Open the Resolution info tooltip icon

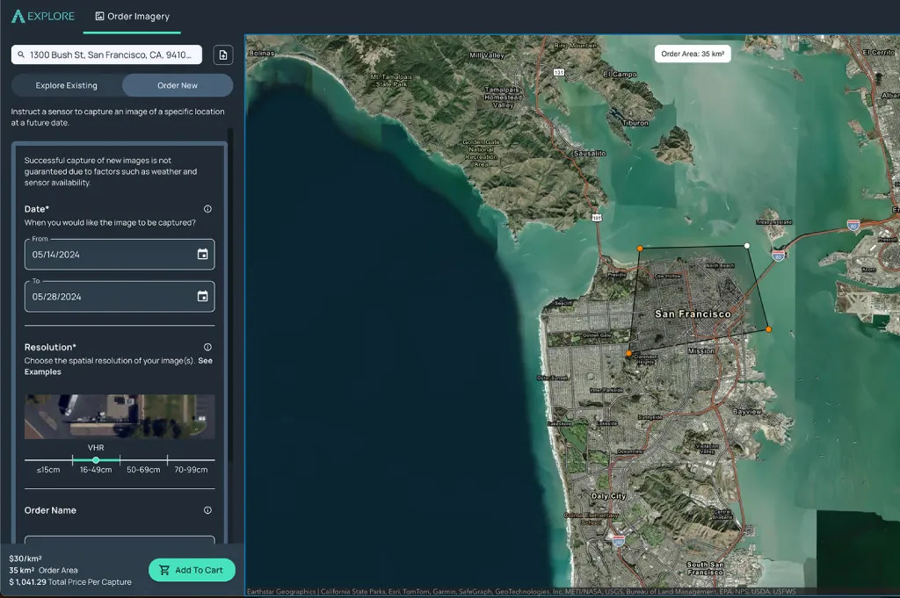point(207,347)
